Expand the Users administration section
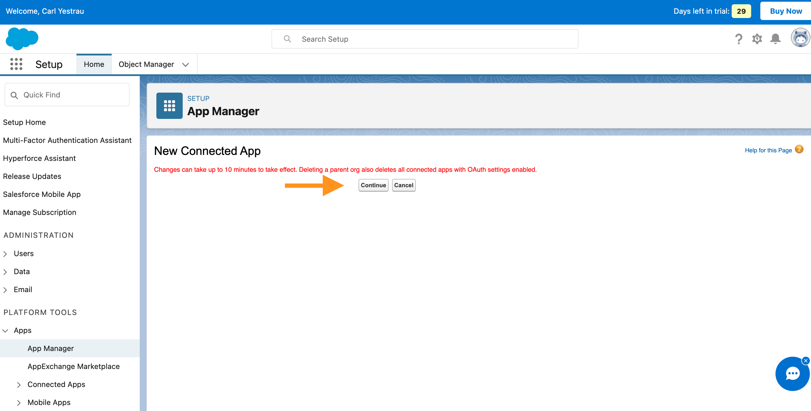Image resolution: width=811 pixels, height=411 pixels. [5, 253]
